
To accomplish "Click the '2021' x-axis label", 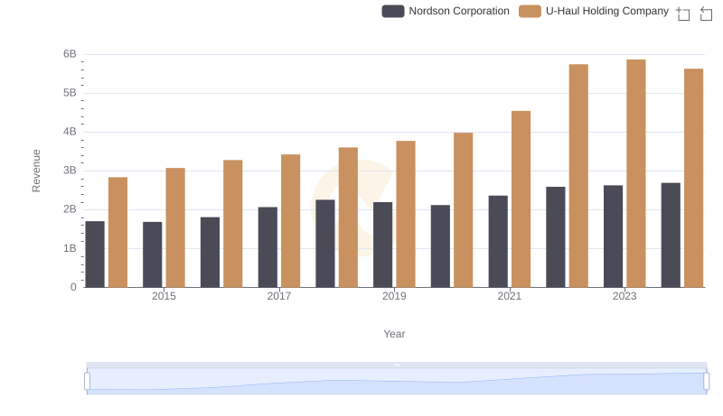I will click(x=510, y=296).
